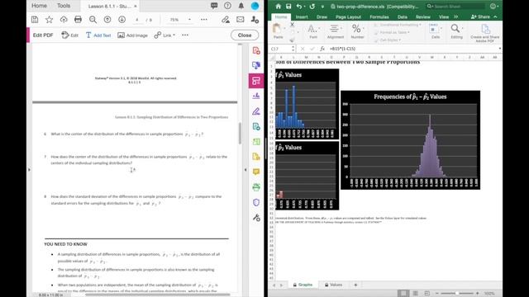
Task: Open more tools ellipsis in Acrobat top toolbar
Action: (204, 20)
